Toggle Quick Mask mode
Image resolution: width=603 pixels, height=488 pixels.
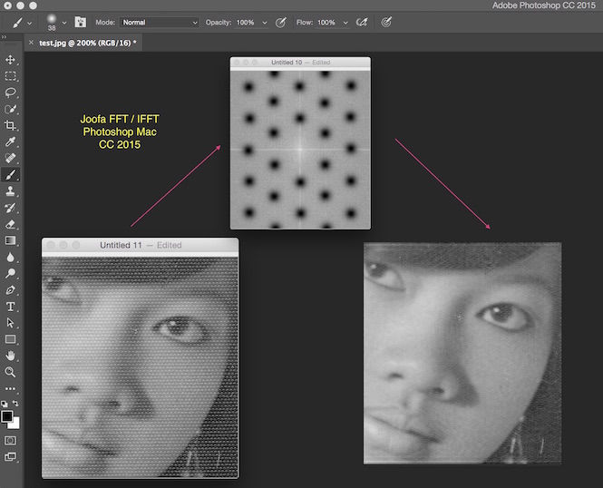10,440
